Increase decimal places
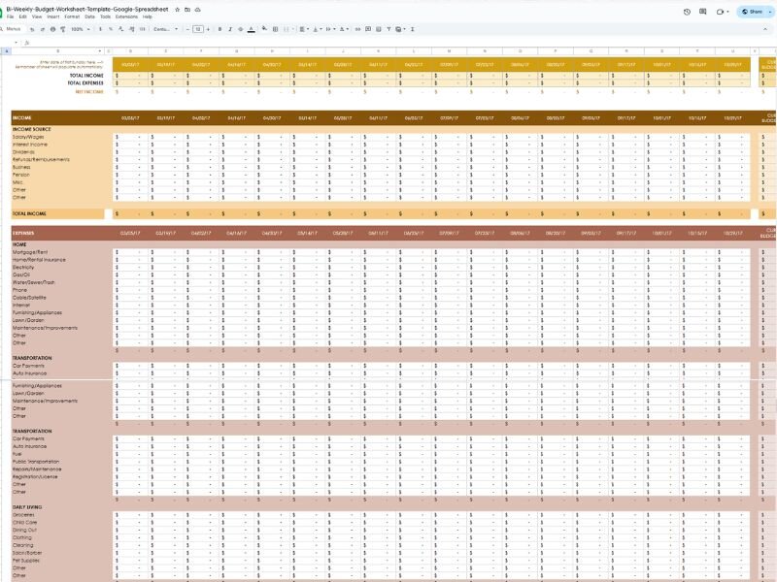777x582 pixels. tap(131, 29)
